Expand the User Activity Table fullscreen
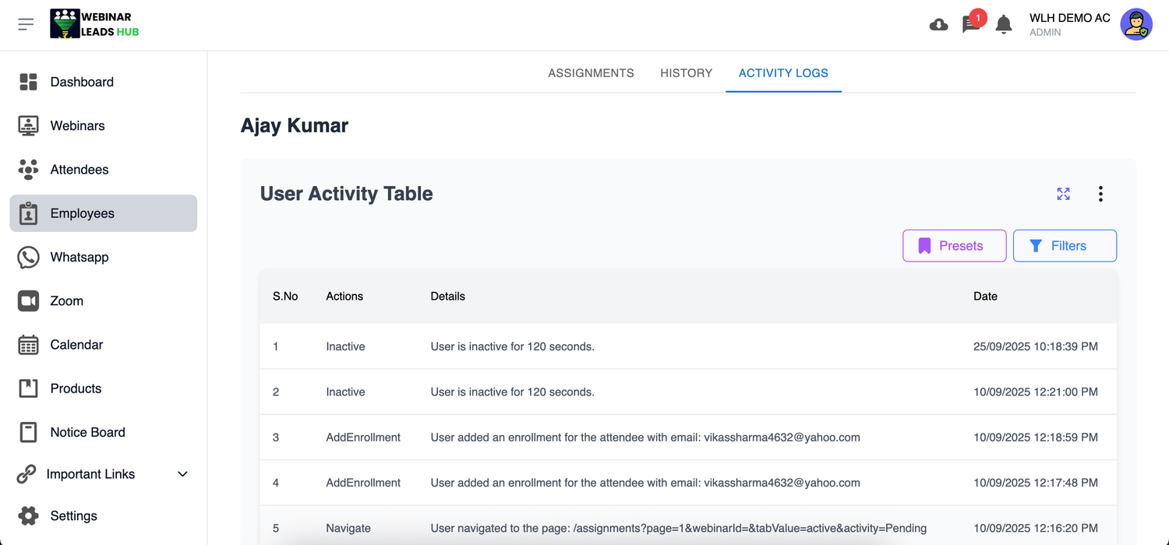The width and height of the screenshot is (1169, 545). pos(1063,194)
